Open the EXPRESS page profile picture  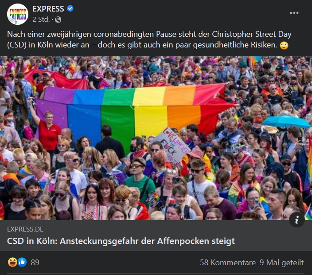click(18, 14)
